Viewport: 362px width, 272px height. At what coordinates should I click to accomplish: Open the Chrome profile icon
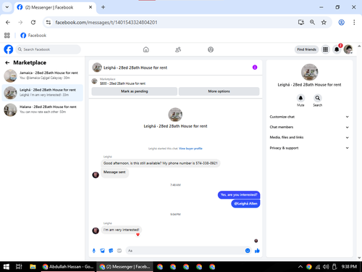342,22
